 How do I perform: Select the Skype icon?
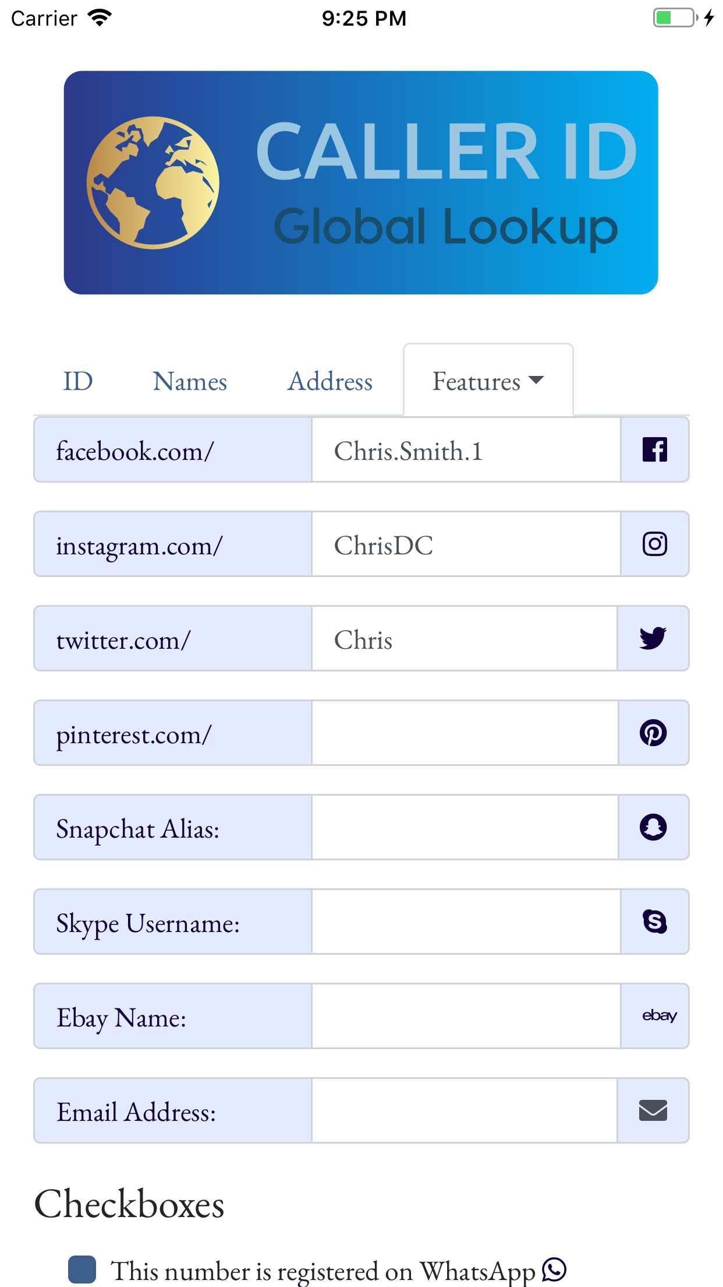tap(654, 922)
